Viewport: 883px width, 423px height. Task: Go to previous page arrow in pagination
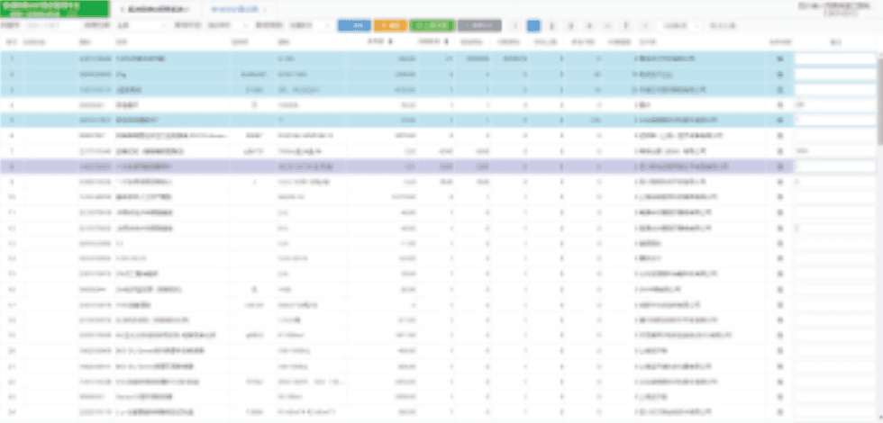515,25
